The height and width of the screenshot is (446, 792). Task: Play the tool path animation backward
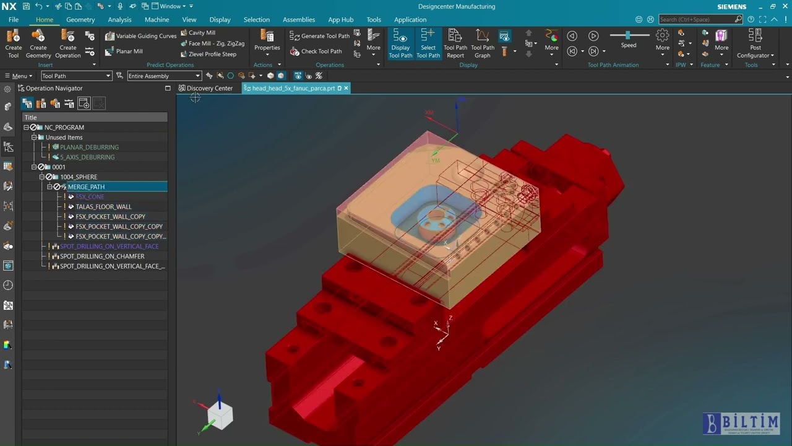pyautogui.click(x=572, y=36)
